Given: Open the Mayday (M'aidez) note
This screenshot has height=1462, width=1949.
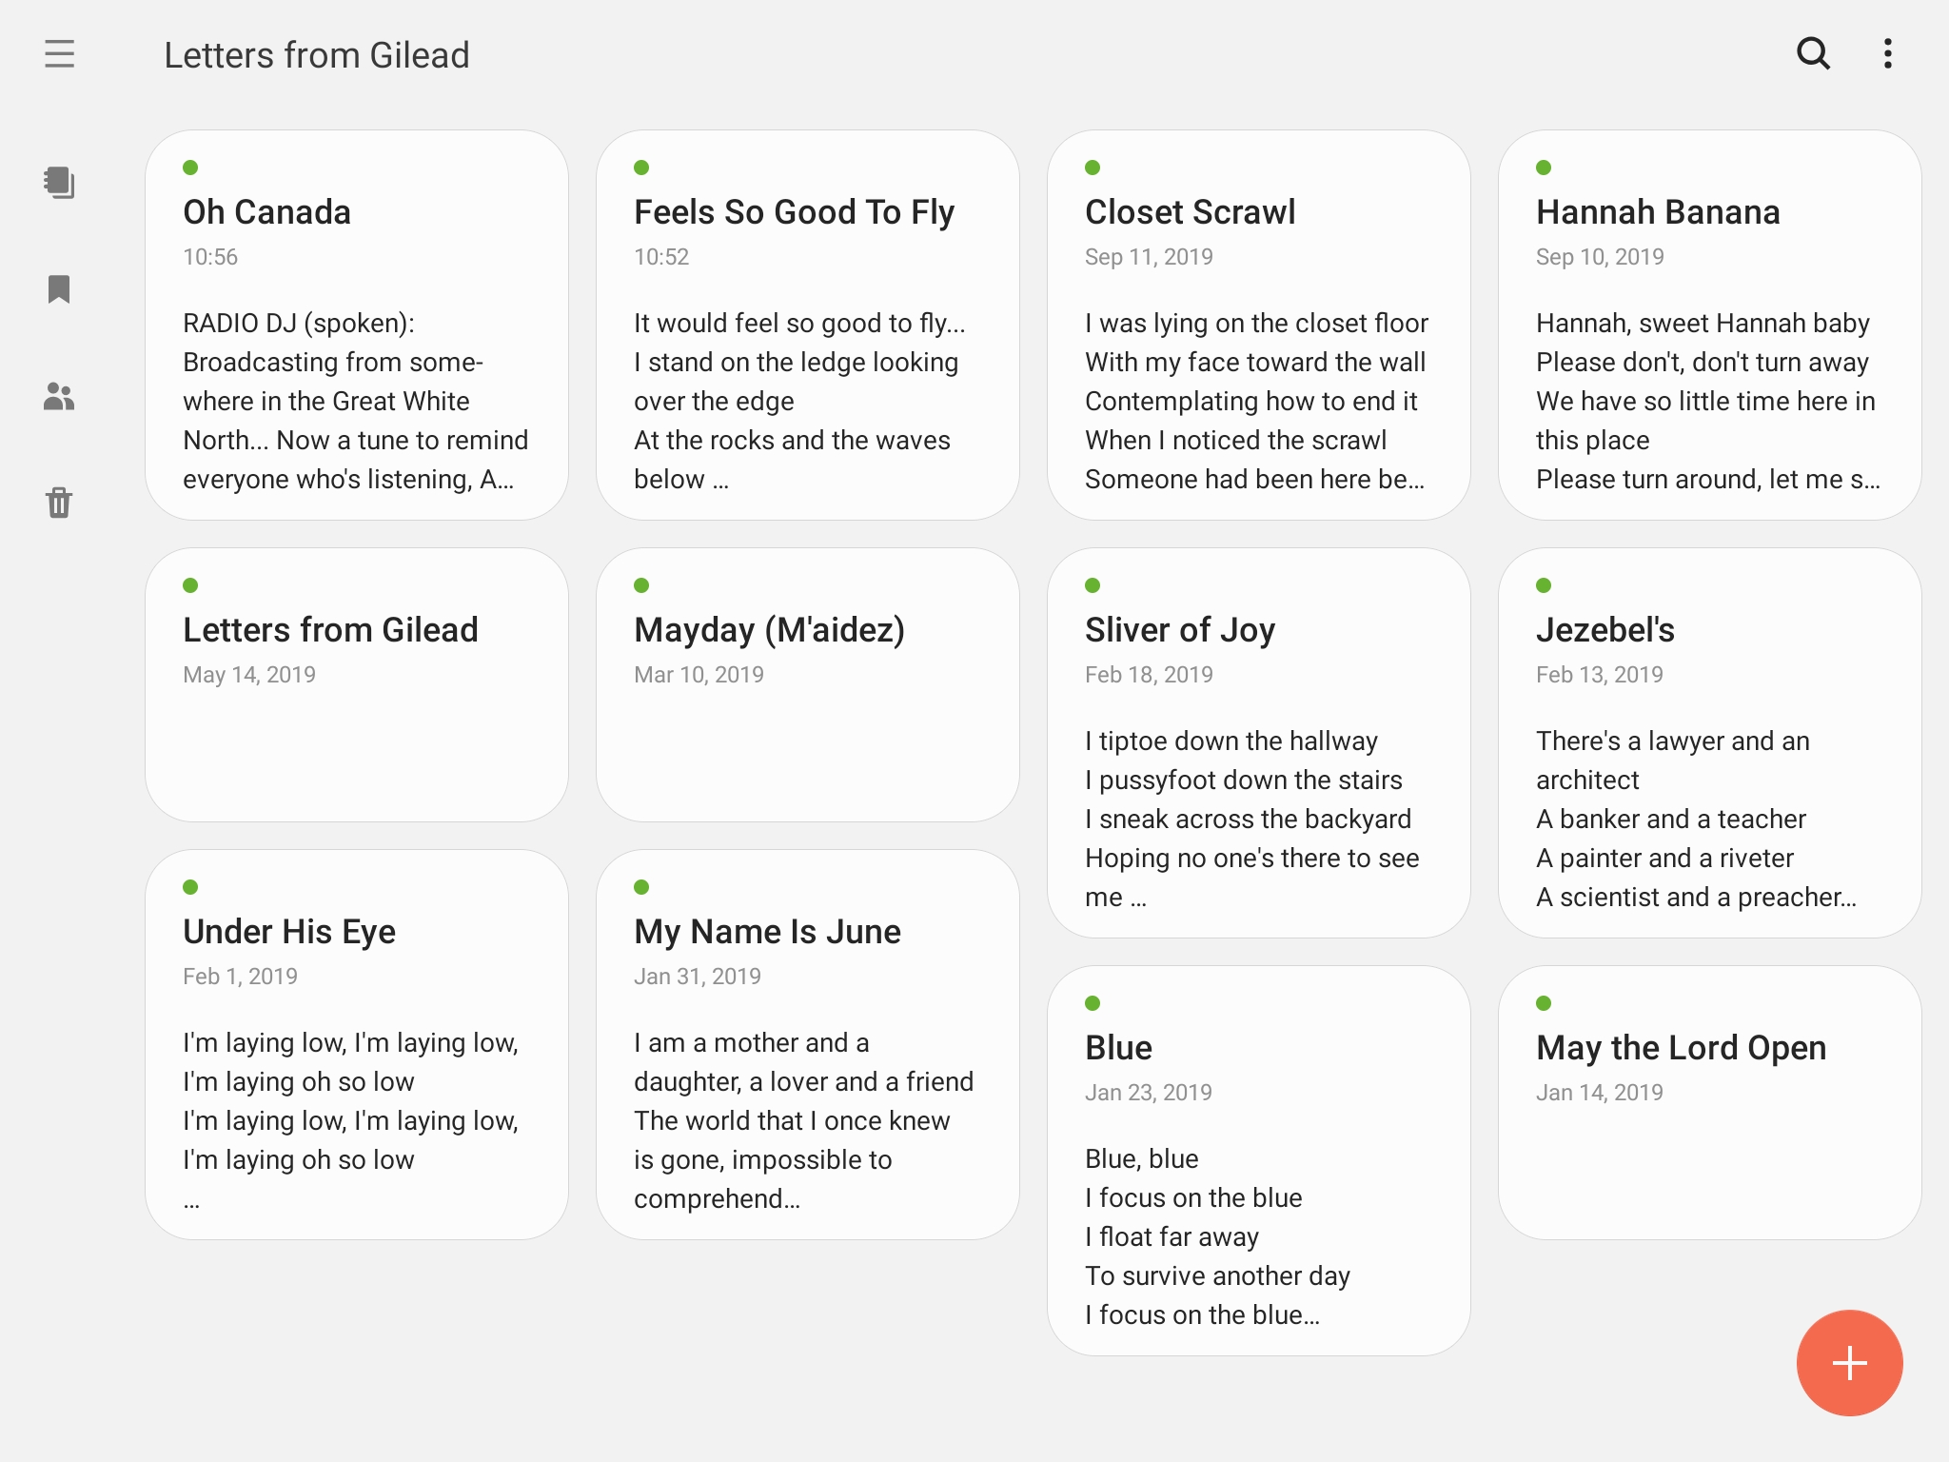Looking at the screenshot, I should pos(808,685).
